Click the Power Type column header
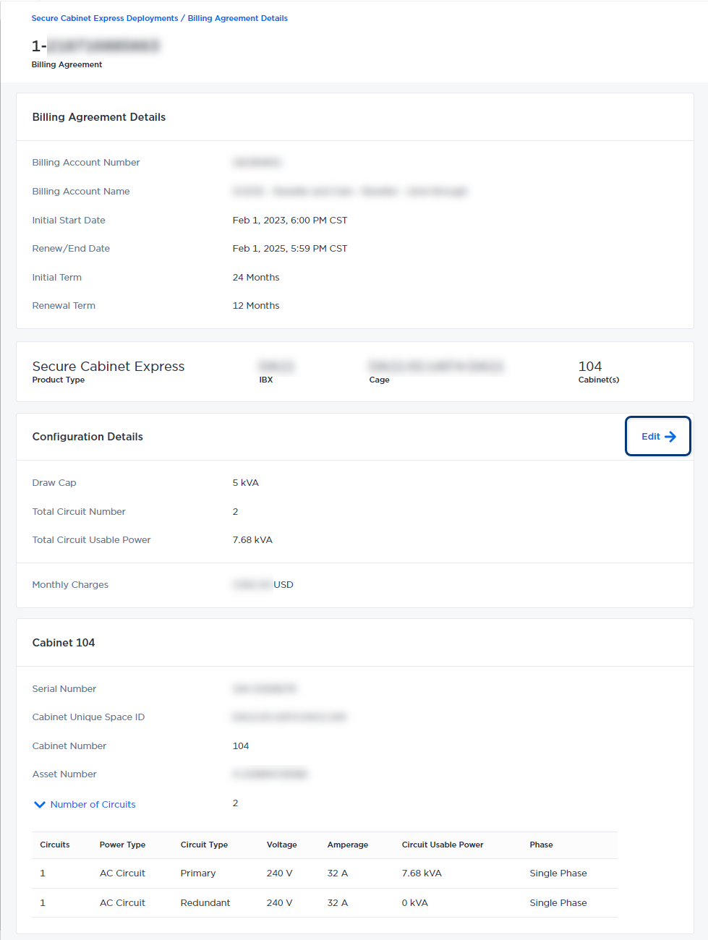This screenshot has height=940, width=708. 123,845
